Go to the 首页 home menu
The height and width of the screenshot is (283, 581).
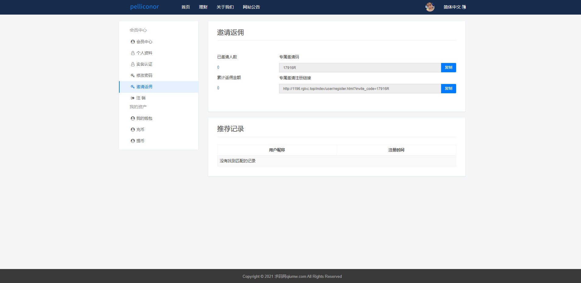point(186,7)
